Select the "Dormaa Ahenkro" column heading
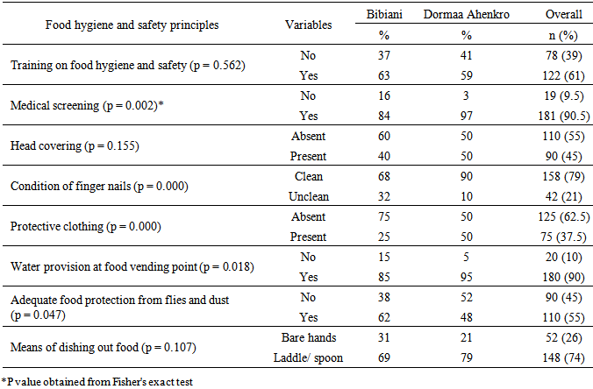Screen dimensions: 593x389 pos(467,17)
